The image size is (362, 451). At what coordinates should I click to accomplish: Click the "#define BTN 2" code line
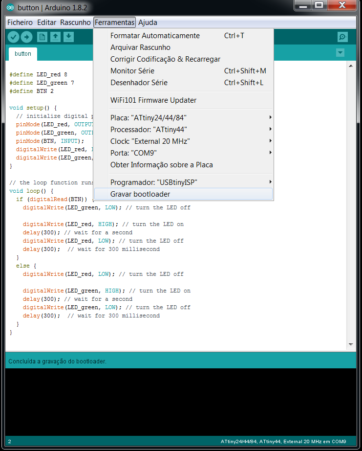[x=32, y=91]
